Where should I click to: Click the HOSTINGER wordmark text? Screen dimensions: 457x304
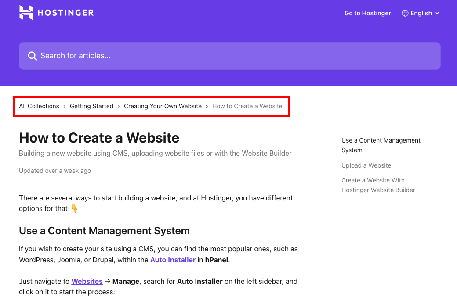coord(65,13)
